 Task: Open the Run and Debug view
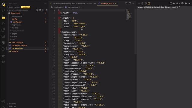(x=3, y=23)
